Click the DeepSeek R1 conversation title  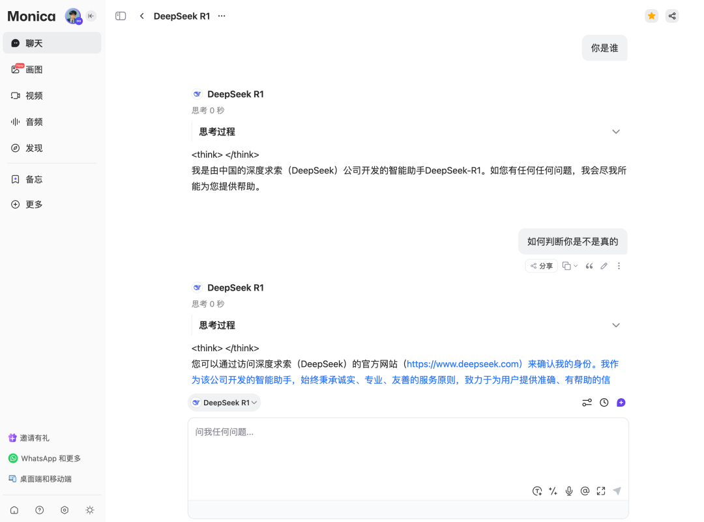click(182, 16)
